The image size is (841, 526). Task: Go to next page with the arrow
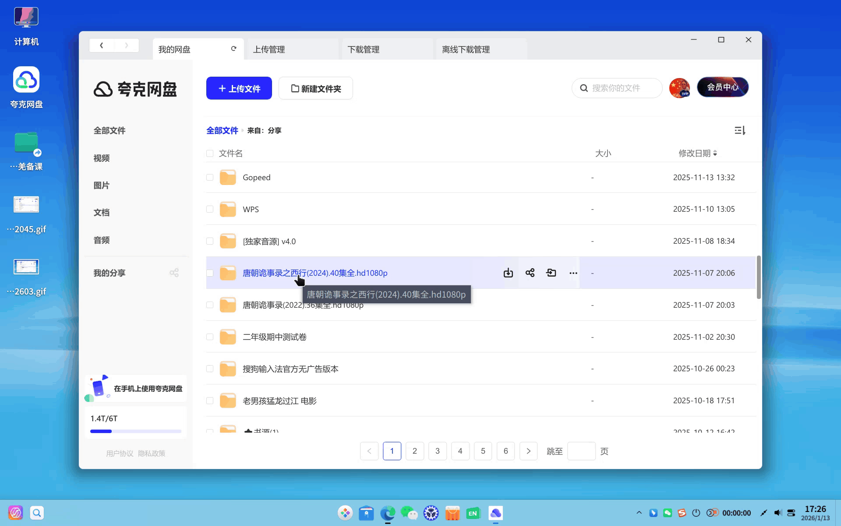(x=528, y=451)
